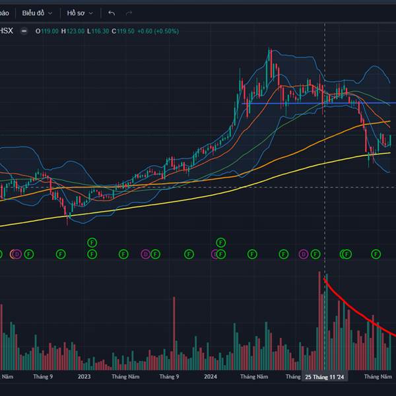Collapse the legend with the minus button
Viewport: 396px width, 396px height.
24,31
